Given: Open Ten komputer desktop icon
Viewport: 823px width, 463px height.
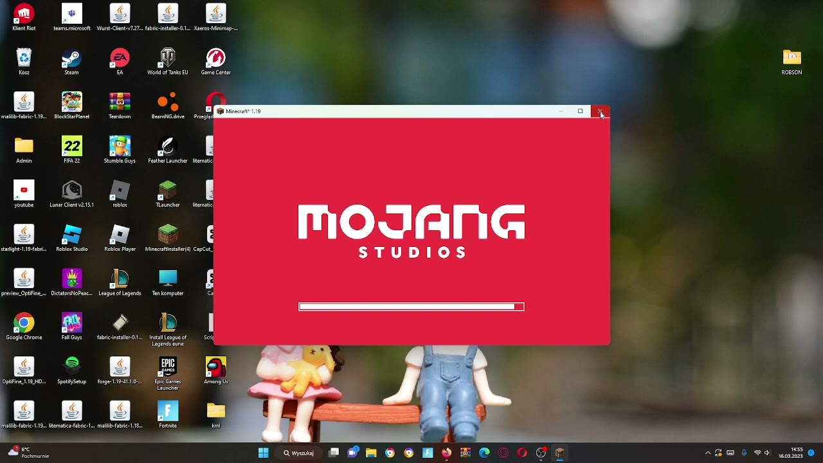Looking at the screenshot, I should coord(168,282).
